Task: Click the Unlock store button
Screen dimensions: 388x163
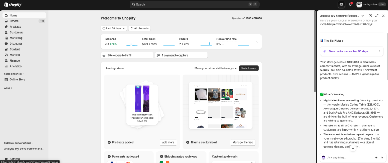Action: tap(249, 68)
